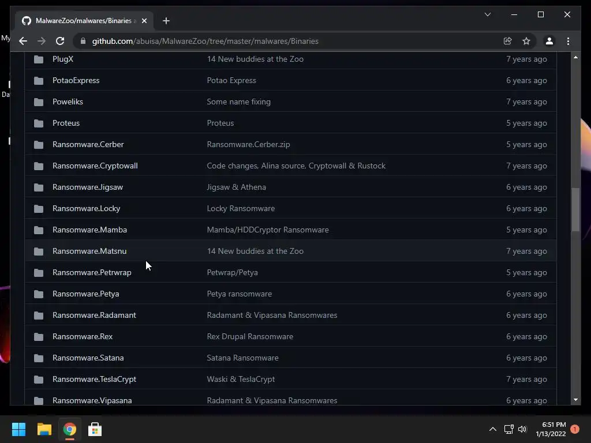
Task: Click the Ransomware.Satana folder icon
Action: 39,358
